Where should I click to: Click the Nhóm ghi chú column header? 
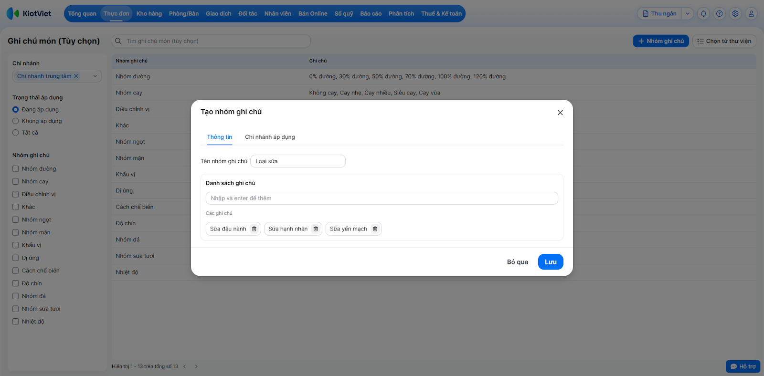click(x=132, y=61)
